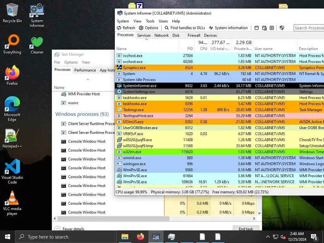Open System information from the toolbar

228,28
